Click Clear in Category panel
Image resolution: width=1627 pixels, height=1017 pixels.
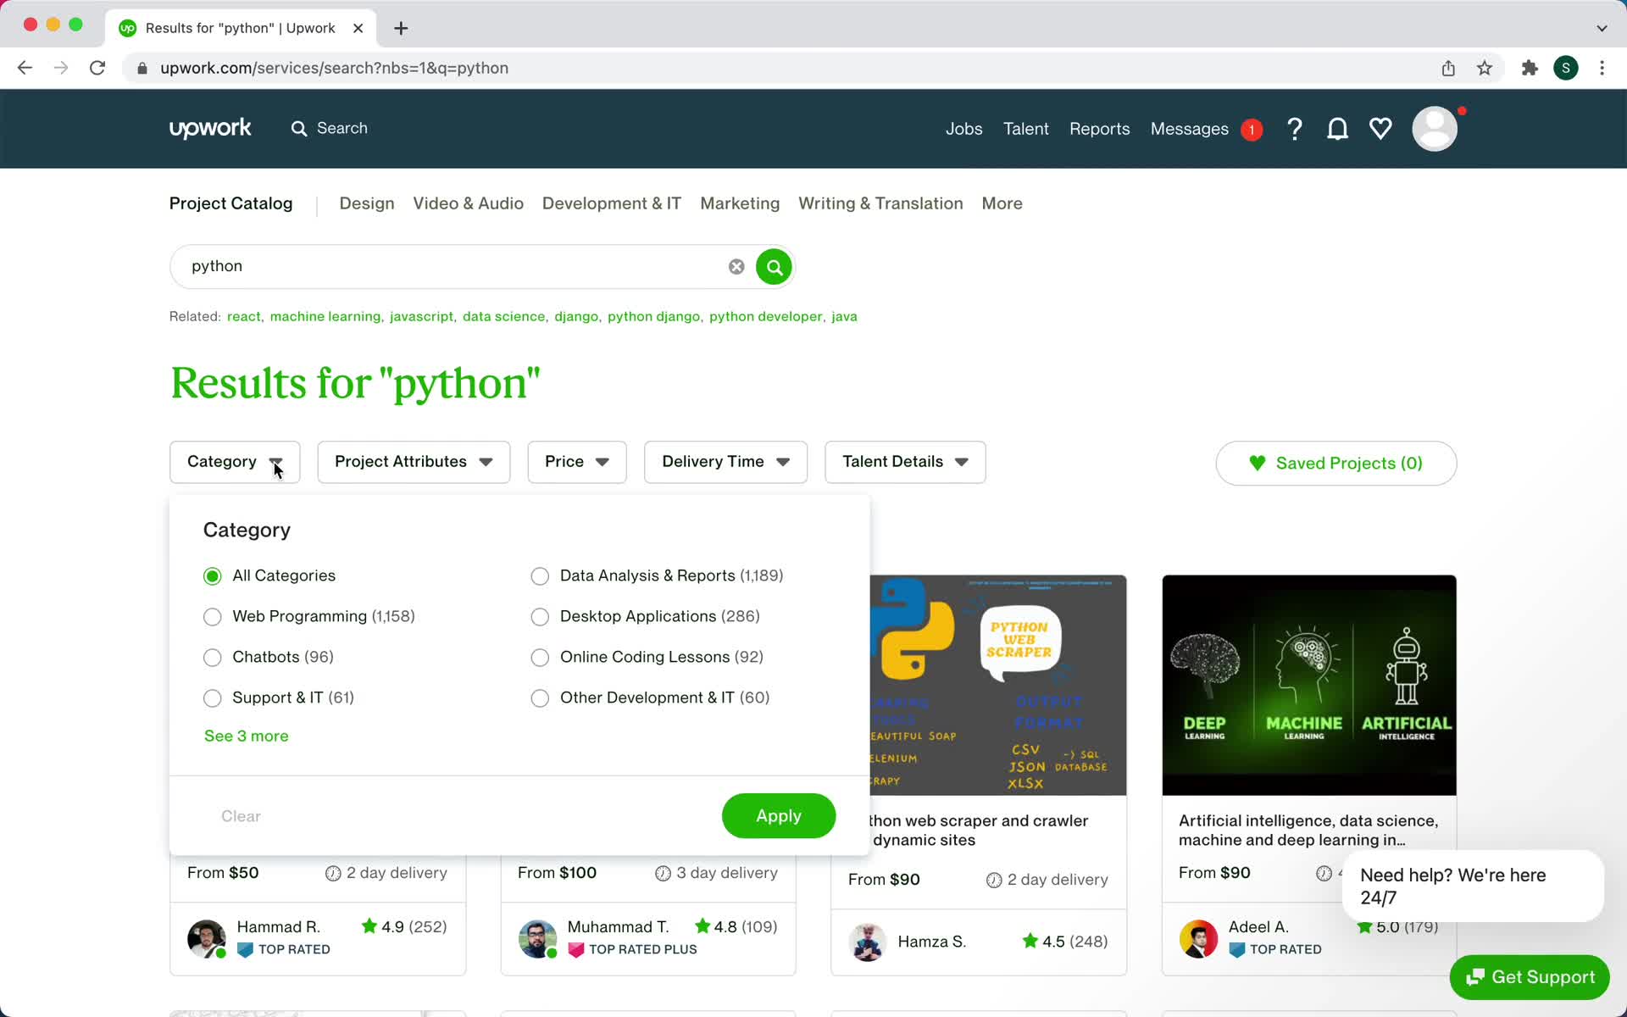[x=241, y=816]
